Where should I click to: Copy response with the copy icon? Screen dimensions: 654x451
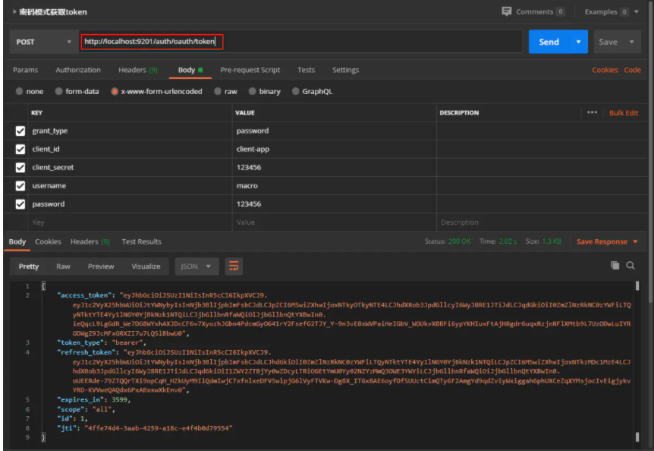[x=615, y=265]
